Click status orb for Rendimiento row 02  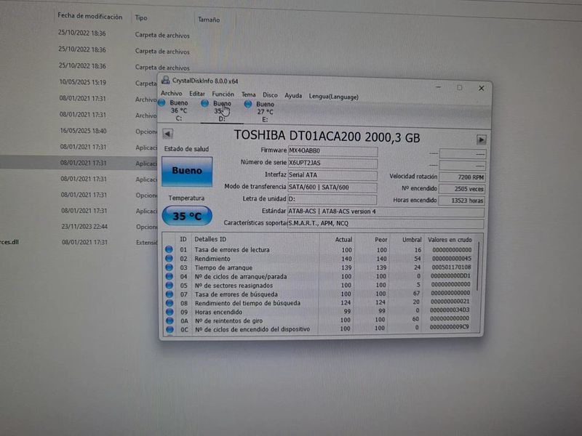pyautogui.click(x=170, y=259)
